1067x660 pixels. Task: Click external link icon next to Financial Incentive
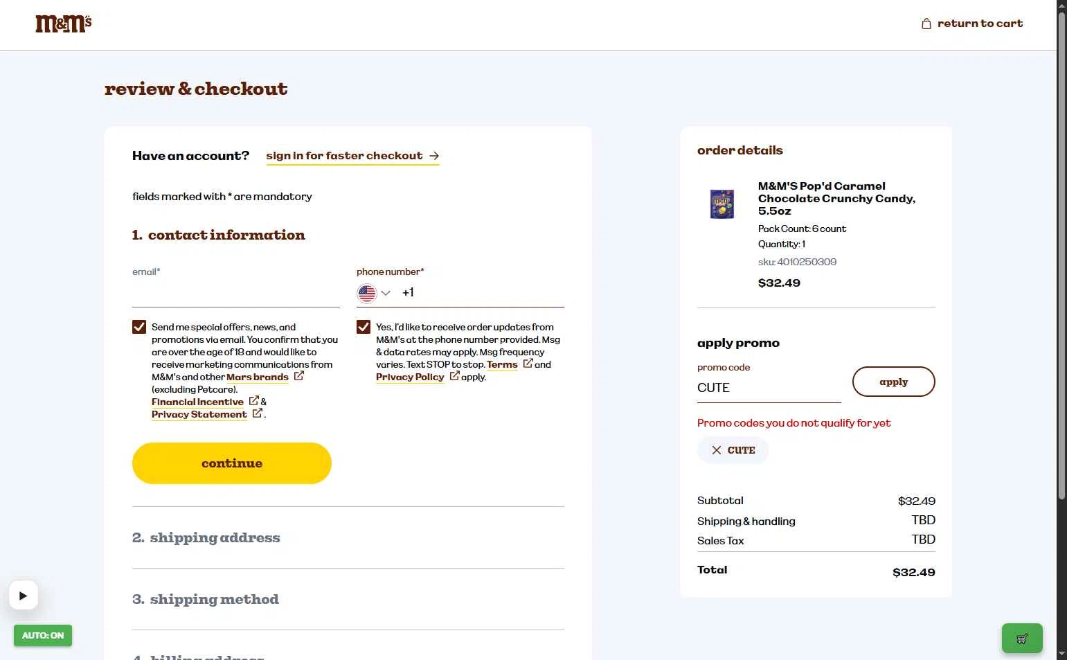click(x=254, y=401)
